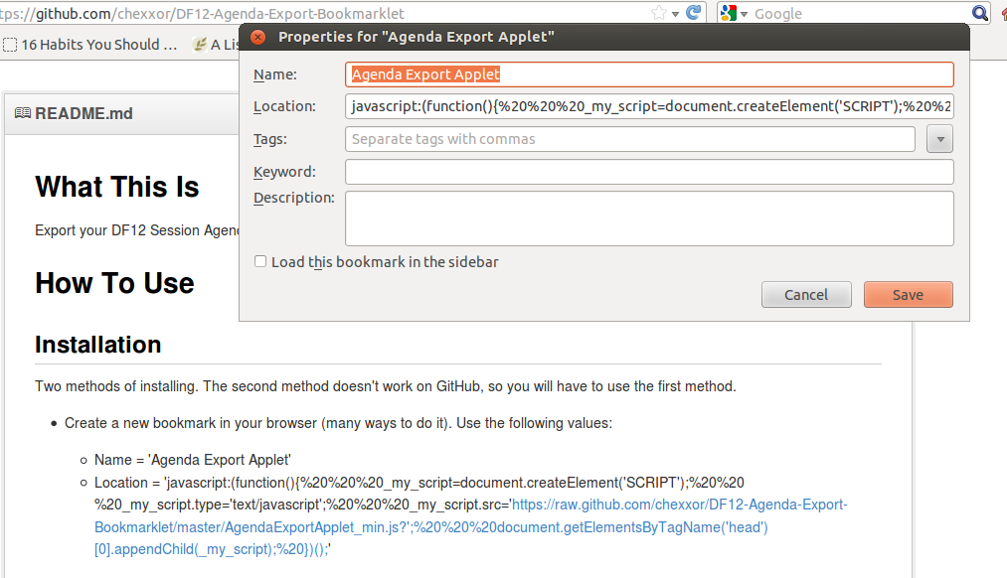1007x578 pixels.
Task: Click the 'Installation' heading
Action: click(97, 345)
